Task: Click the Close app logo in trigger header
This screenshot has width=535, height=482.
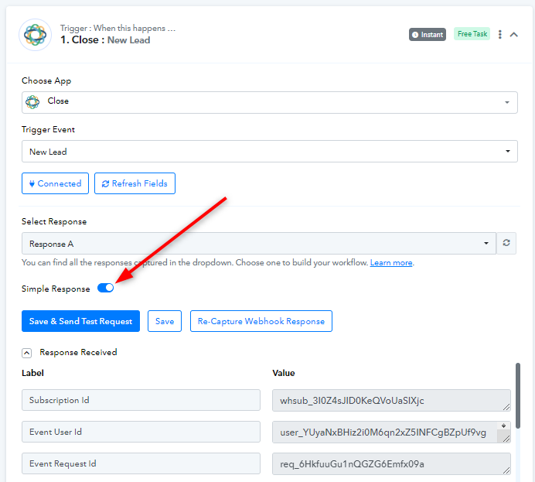Action: pyautogui.click(x=35, y=35)
